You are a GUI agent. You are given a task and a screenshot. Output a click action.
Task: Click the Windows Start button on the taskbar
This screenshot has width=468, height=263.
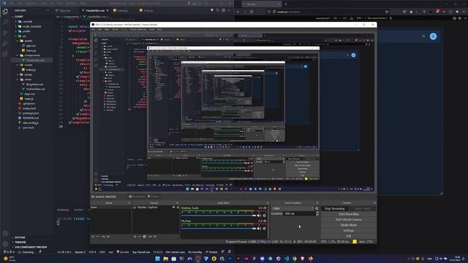coord(158,259)
